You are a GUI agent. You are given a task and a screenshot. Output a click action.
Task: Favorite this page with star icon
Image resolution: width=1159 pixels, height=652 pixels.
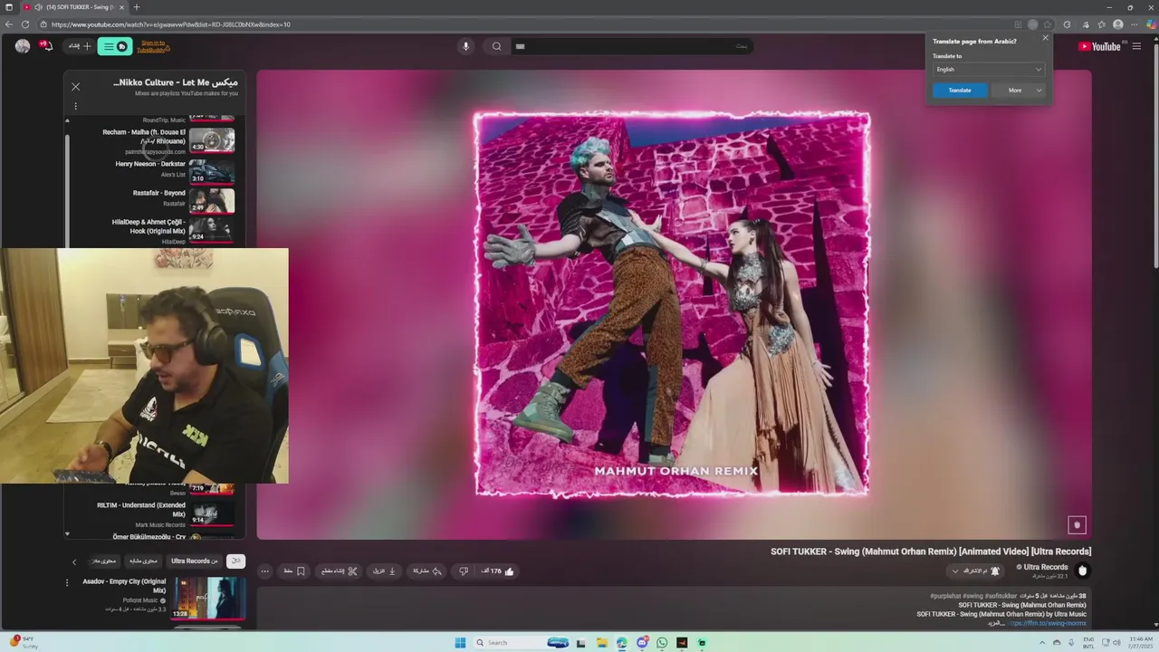point(1048,24)
